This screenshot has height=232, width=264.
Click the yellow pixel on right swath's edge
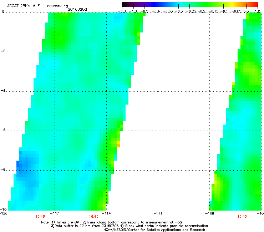click(x=233, y=83)
